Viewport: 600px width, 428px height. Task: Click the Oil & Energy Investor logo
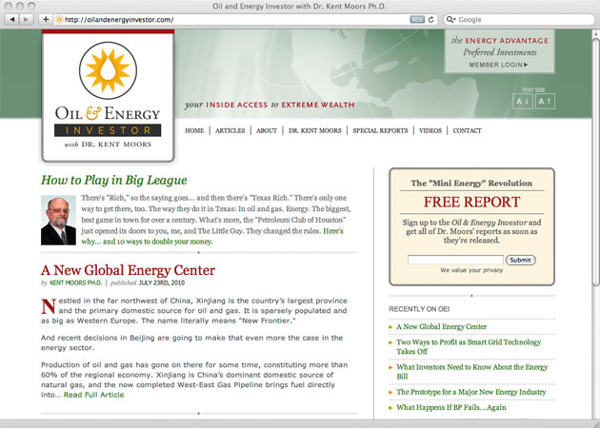click(108, 95)
